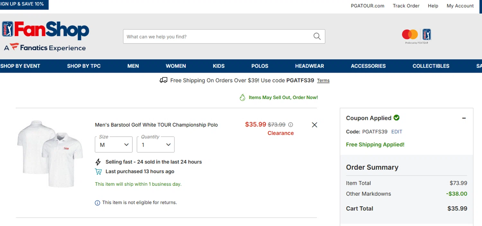This screenshot has width=482, height=226.
Task: Click the Clearance label
Action: coord(281,133)
